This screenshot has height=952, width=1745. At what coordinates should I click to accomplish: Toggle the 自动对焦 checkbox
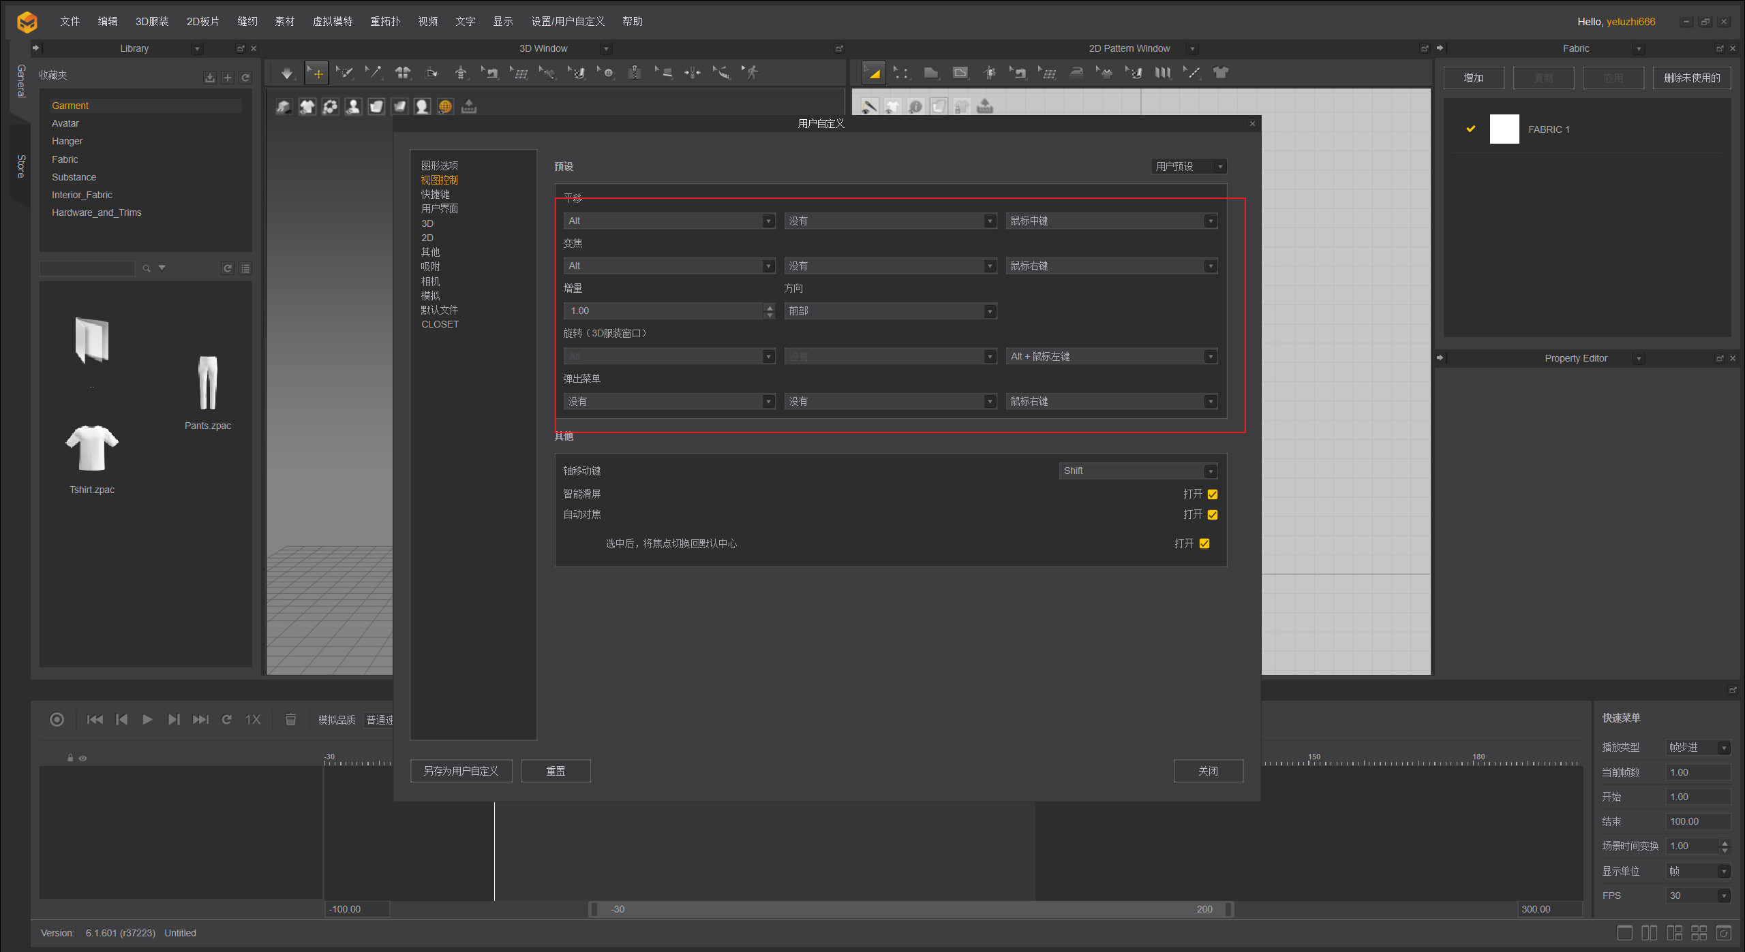tap(1213, 515)
